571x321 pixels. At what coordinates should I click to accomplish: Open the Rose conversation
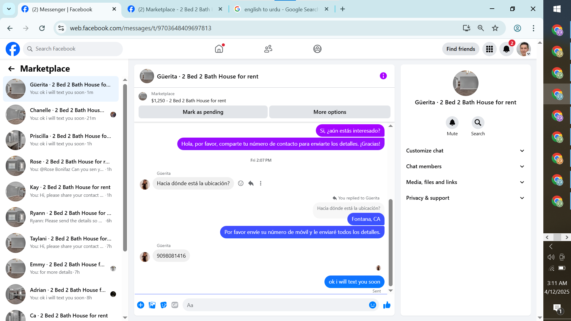tap(61, 166)
